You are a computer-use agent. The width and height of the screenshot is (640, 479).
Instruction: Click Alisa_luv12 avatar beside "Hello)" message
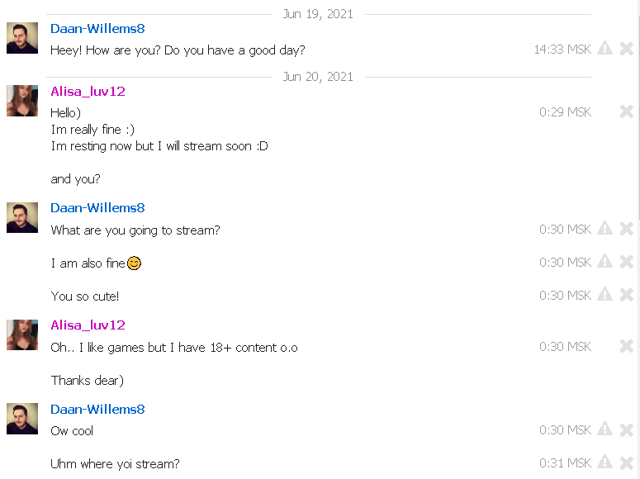tap(22, 101)
